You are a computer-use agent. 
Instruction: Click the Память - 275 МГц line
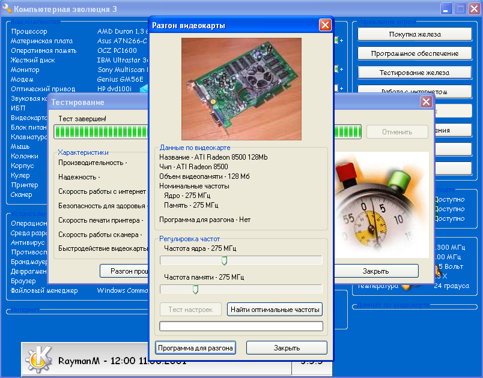click(191, 205)
